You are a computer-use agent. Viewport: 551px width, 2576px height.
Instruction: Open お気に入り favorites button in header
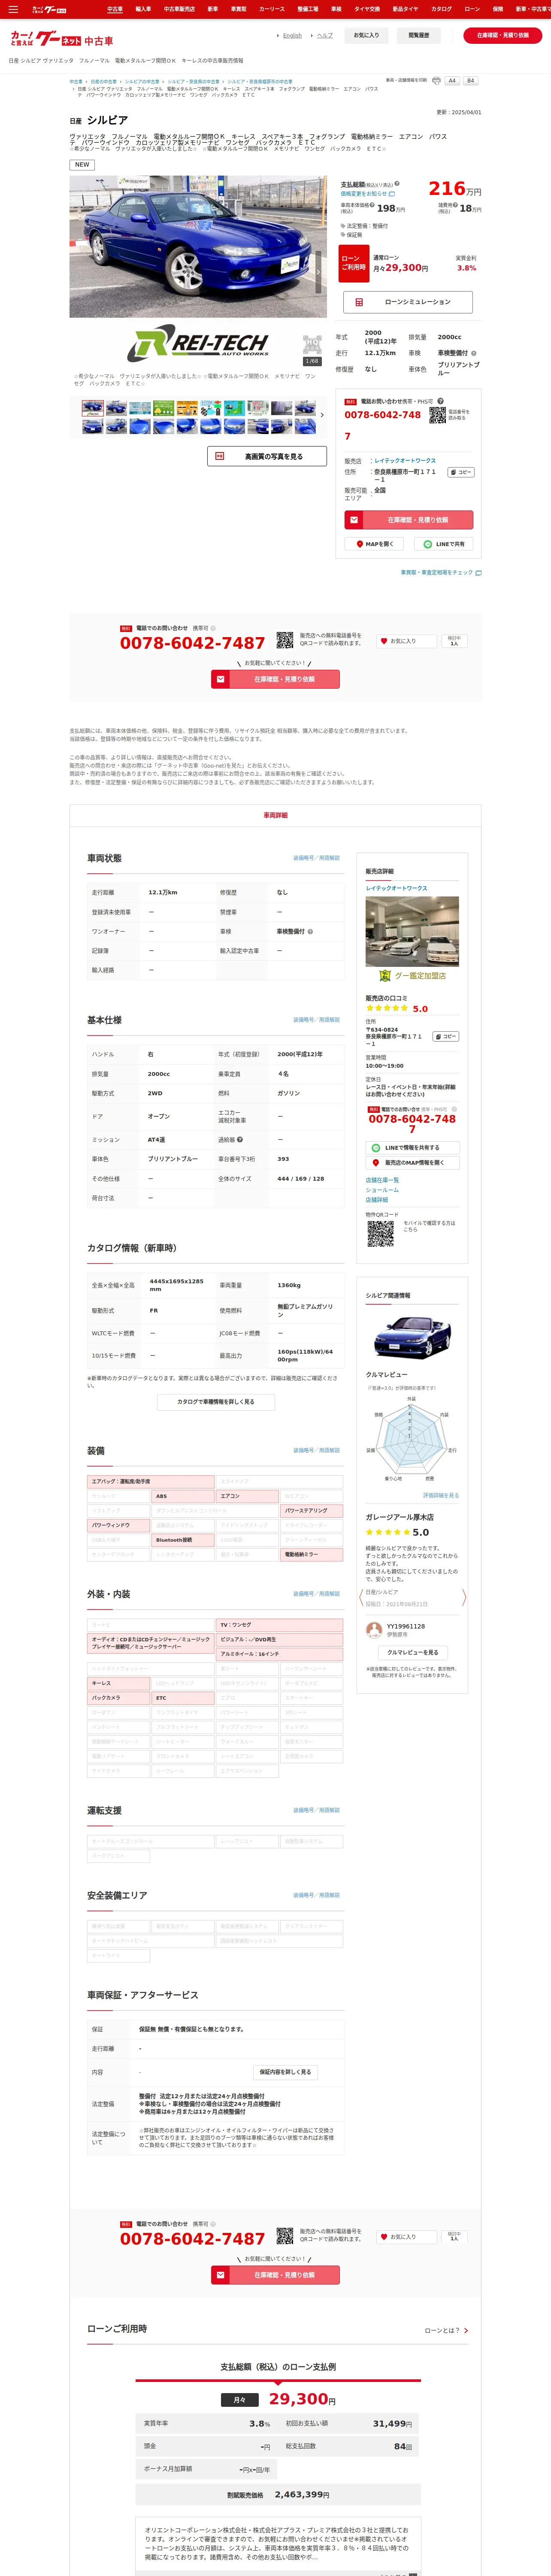367,35
